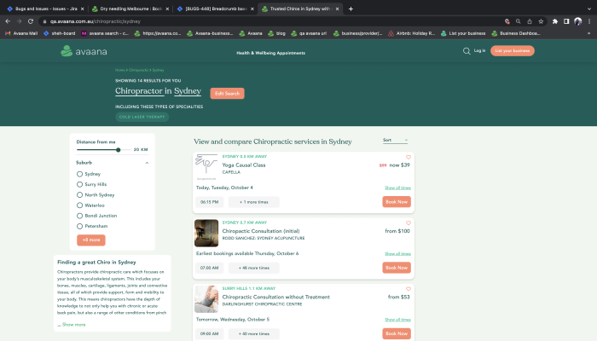Screen dimensions: 597x341
Task: Expand + 1 more times for Yoga
Action: [254, 202]
